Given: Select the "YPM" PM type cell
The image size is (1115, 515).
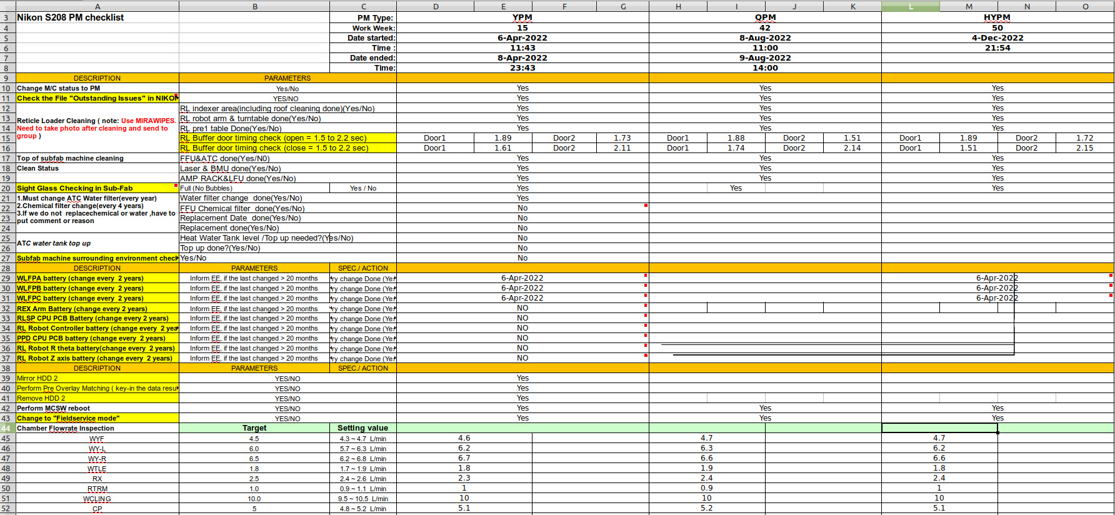Looking at the screenshot, I should pyautogui.click(x=522, y=18).
